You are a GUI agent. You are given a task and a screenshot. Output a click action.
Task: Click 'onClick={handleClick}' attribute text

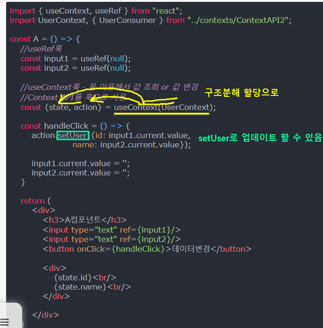pyautogui.click(x=121, y=249)
